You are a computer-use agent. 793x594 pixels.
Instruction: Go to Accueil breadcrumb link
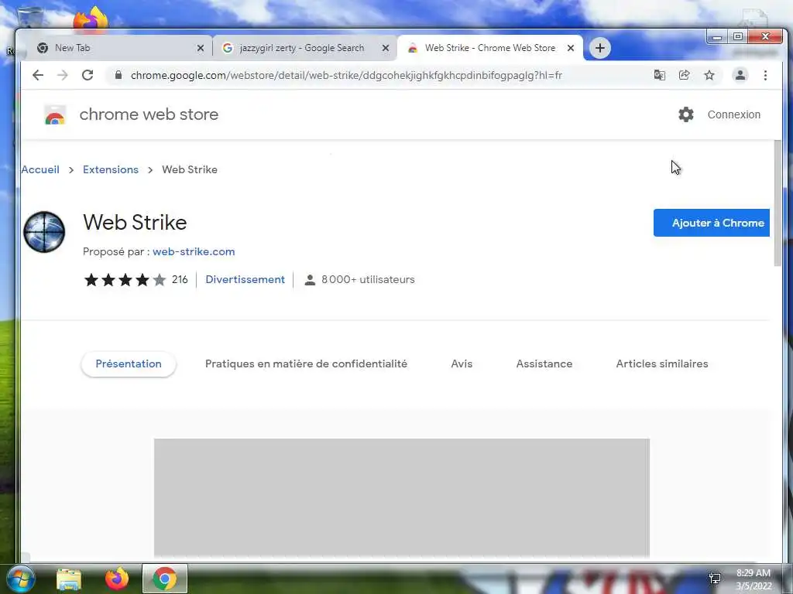click(x=40, y=169)
